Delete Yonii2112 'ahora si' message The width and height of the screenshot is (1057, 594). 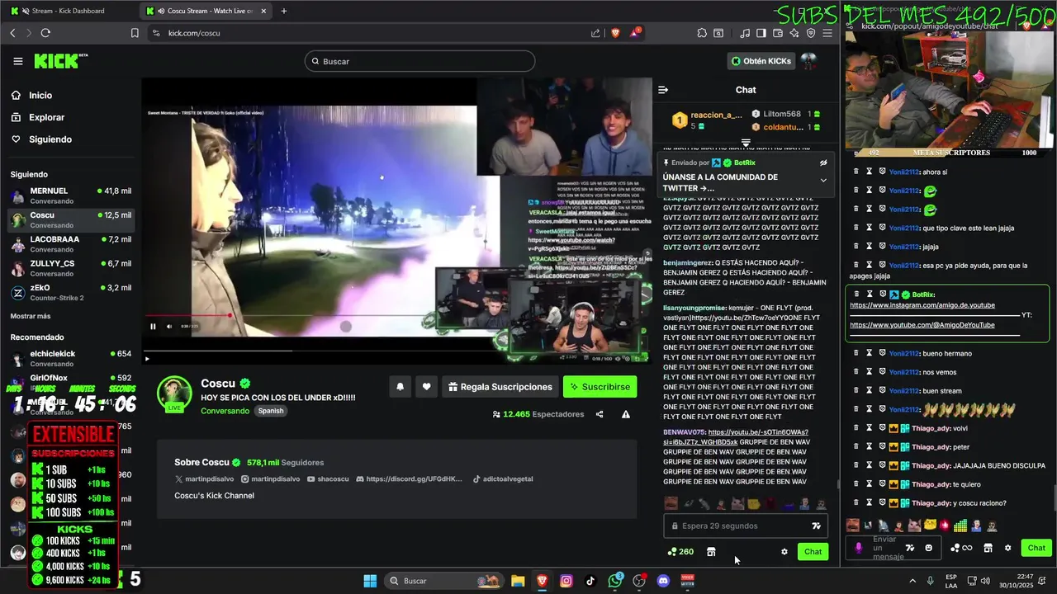[856, 172]
